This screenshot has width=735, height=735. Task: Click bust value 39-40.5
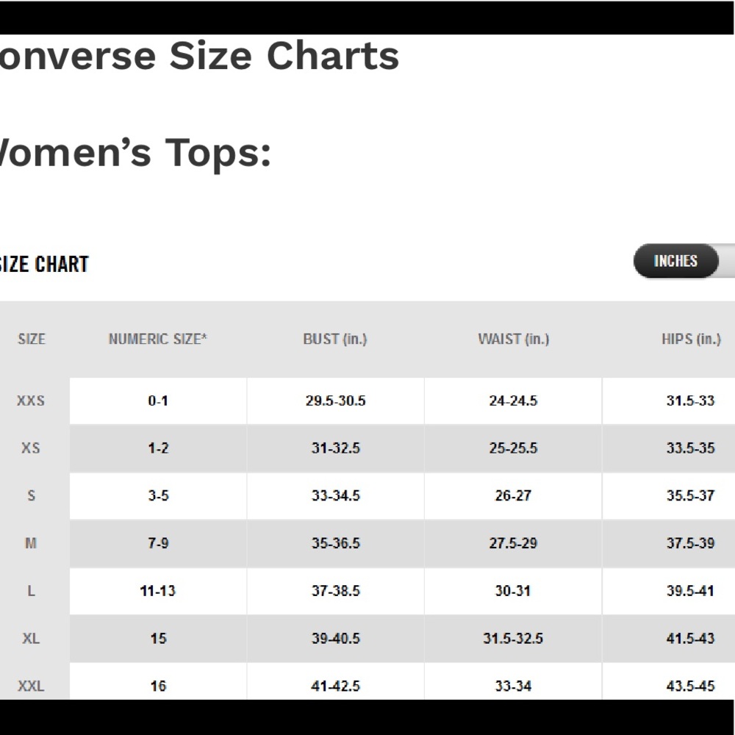pyautogui.click(x=336, y=639)
